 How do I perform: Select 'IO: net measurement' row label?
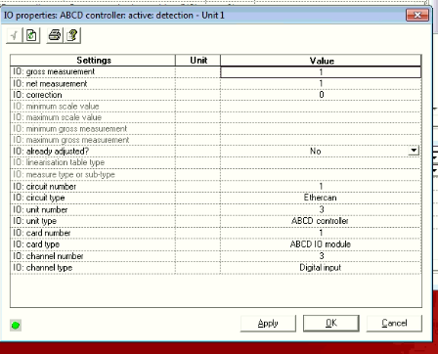point(50,84)
